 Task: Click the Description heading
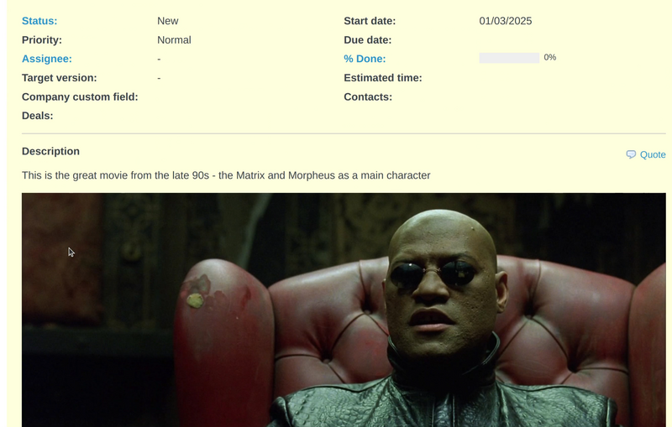coord(50,152)
